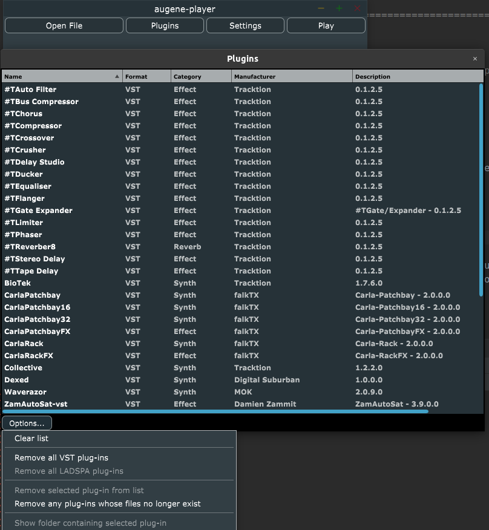Screen dimensions: 489x530
Task: Select the #TReverber8 plugin
Action: 241,247
